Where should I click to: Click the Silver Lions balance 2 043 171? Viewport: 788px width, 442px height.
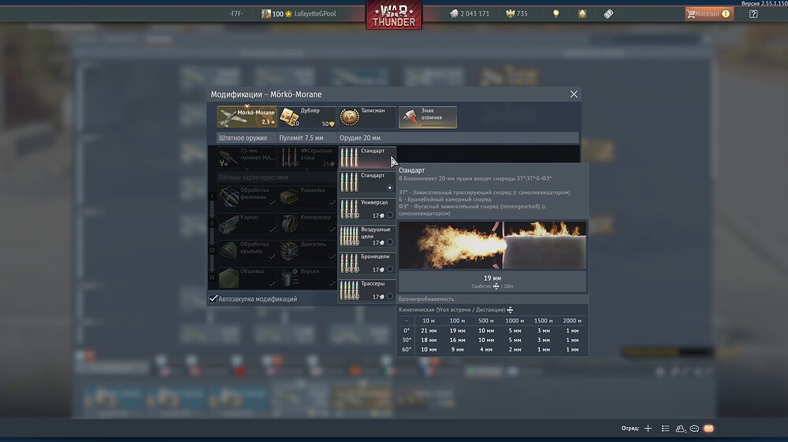click(470, 14)
